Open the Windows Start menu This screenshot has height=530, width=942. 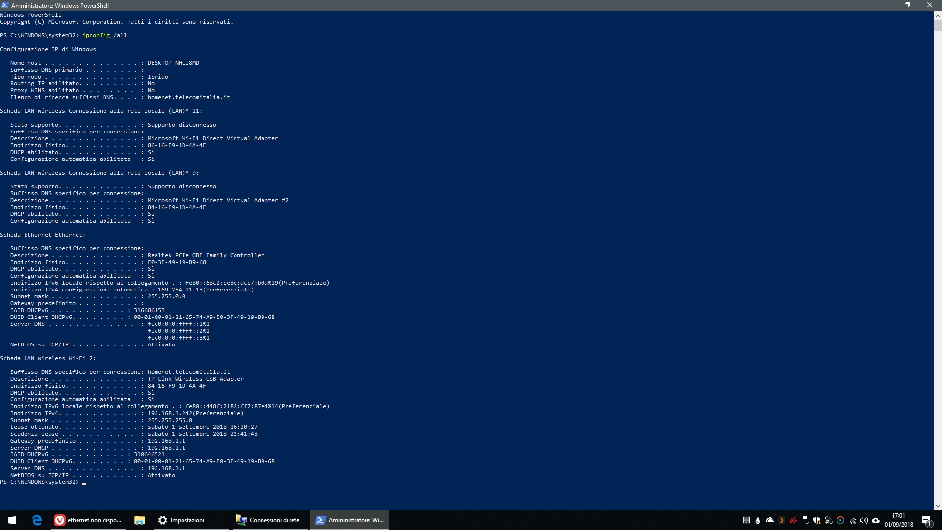[12, 520]
